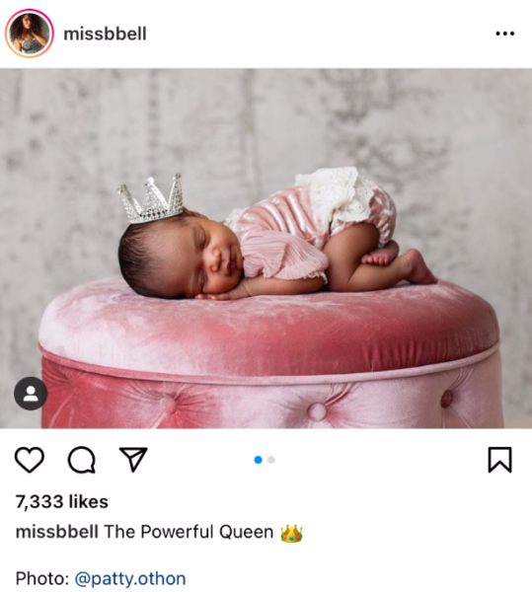The width and height of the screenshot is (532, 592).
Task: Like the post with the heart icon
Action: 30,460
